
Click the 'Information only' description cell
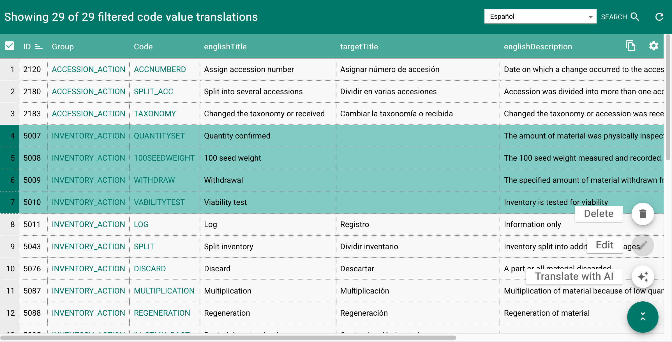coord(582,224)
